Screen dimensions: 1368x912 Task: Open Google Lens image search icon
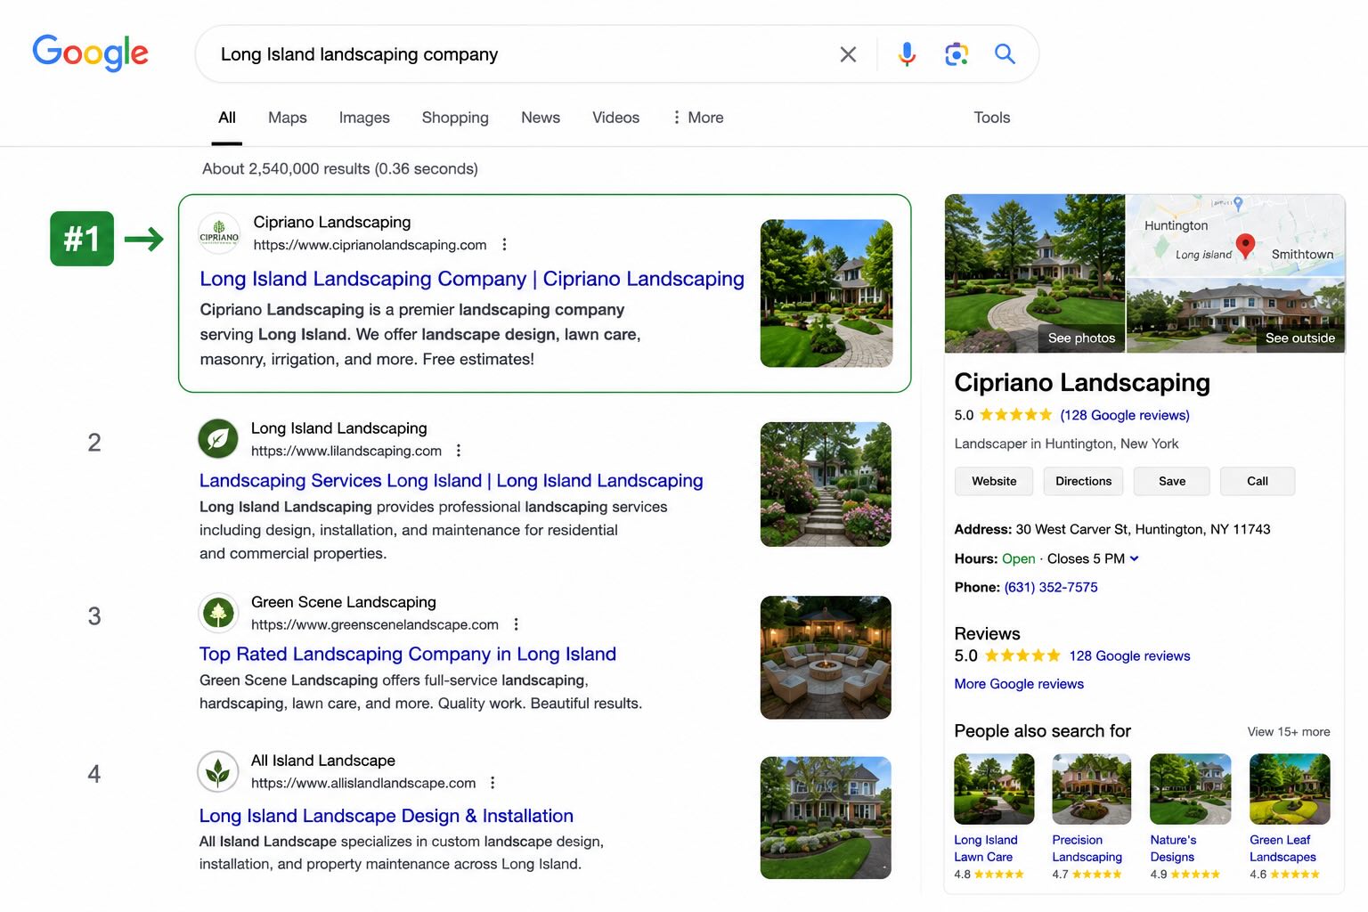pos(956,54)
